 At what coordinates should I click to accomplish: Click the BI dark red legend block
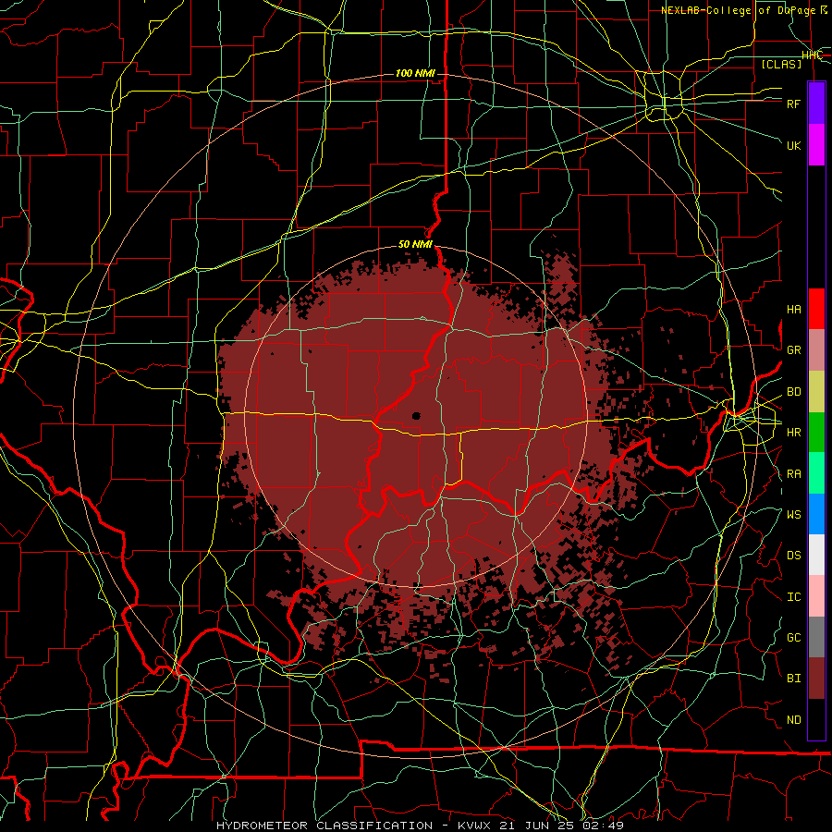click(x=816, y=679)
